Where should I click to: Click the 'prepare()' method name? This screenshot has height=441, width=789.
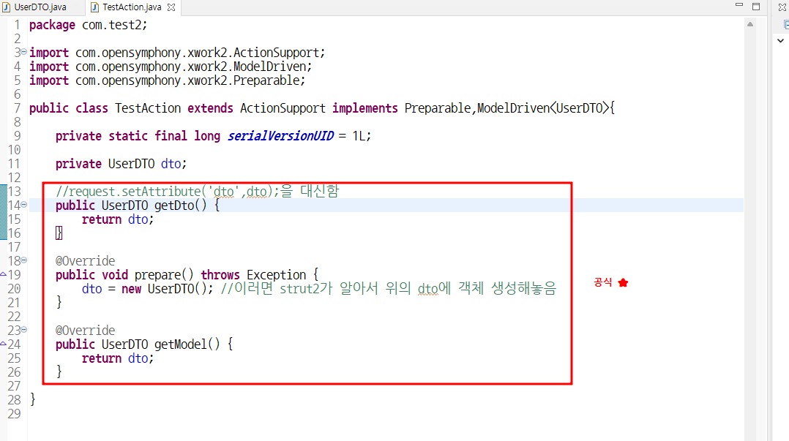click(164, 275)
